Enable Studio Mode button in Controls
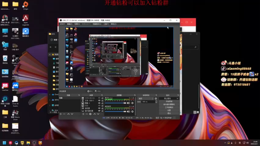This screenshot has height=146, width=260. 169,107
